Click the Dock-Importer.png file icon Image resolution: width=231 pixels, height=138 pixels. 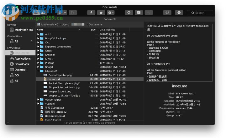pyautogui.click(x=45, y=75)
